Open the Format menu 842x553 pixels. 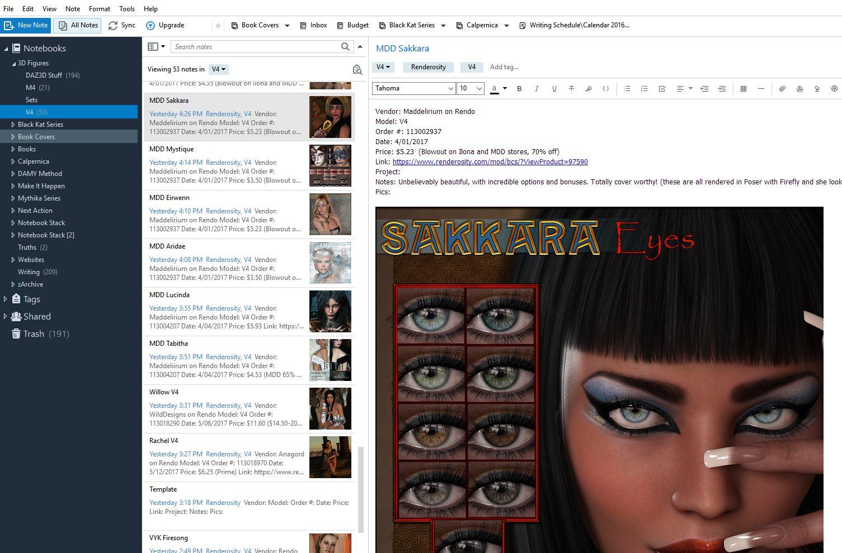pos(100,8)
